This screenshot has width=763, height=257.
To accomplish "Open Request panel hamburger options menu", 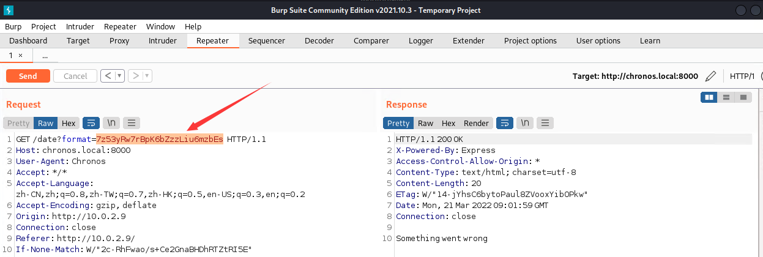I will [x=132, y=123].
